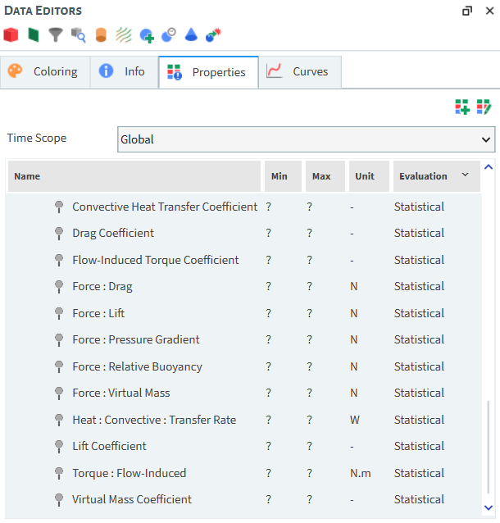Undock the Data Editors panel
This screenshot has width=500, height=523.
(x=467, y=11)
